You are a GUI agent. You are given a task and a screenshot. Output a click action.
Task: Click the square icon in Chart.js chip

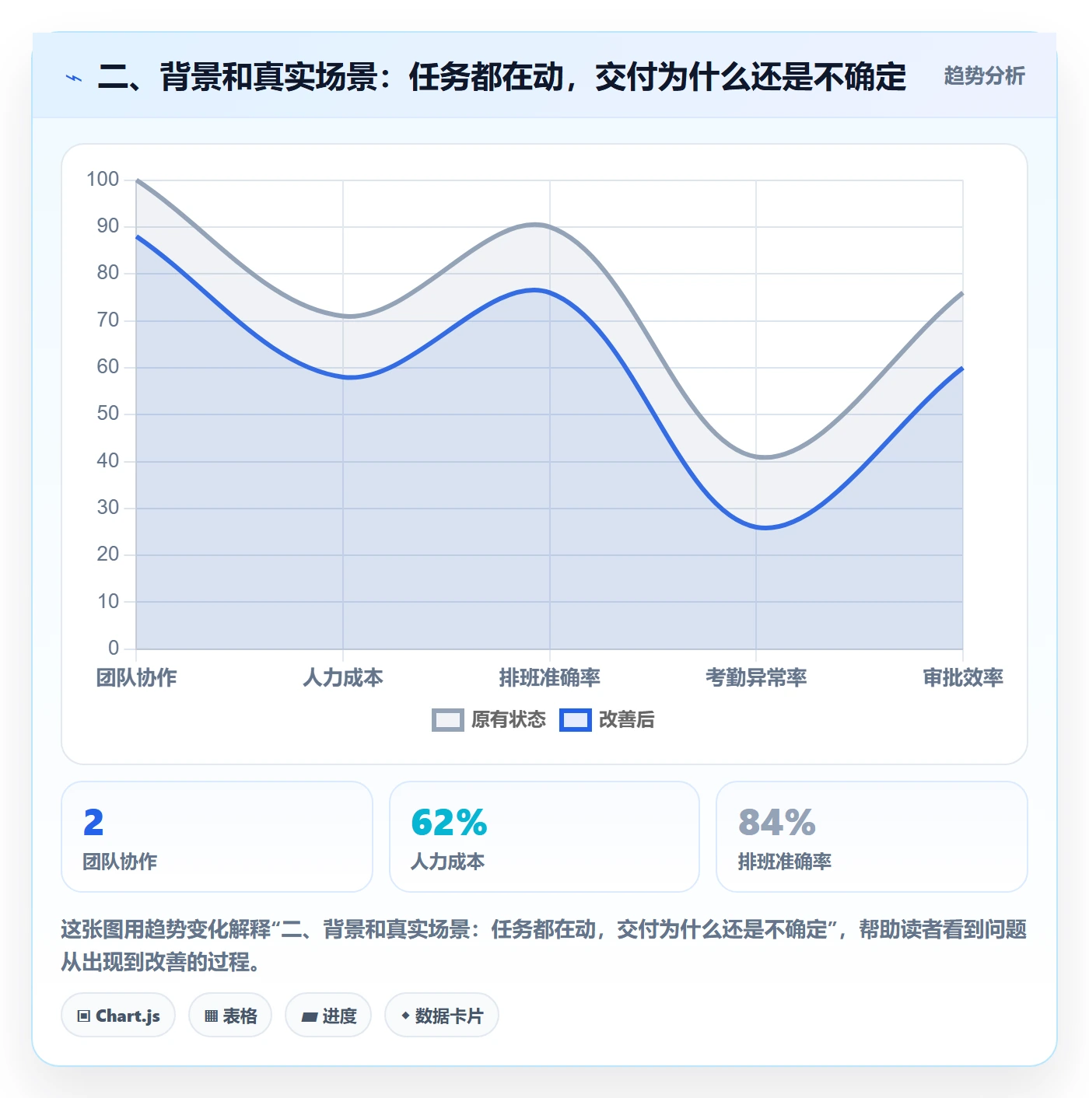point(84,1016)
